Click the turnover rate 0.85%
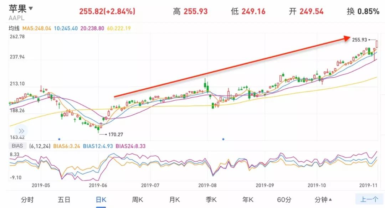 (x=368, y=11)
